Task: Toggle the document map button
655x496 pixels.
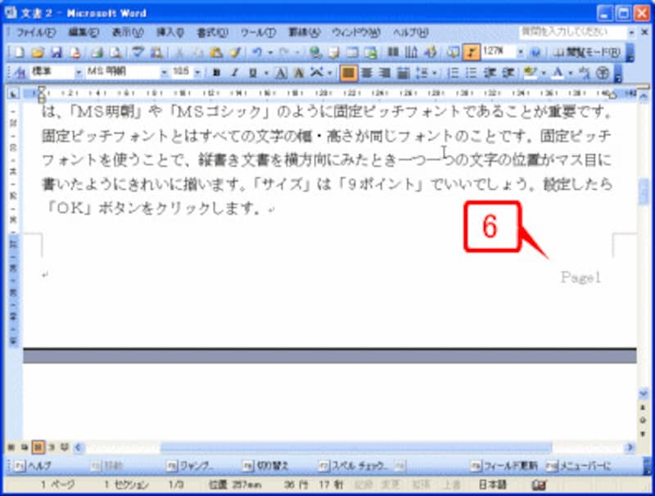Action: click(x=452, y=52)
